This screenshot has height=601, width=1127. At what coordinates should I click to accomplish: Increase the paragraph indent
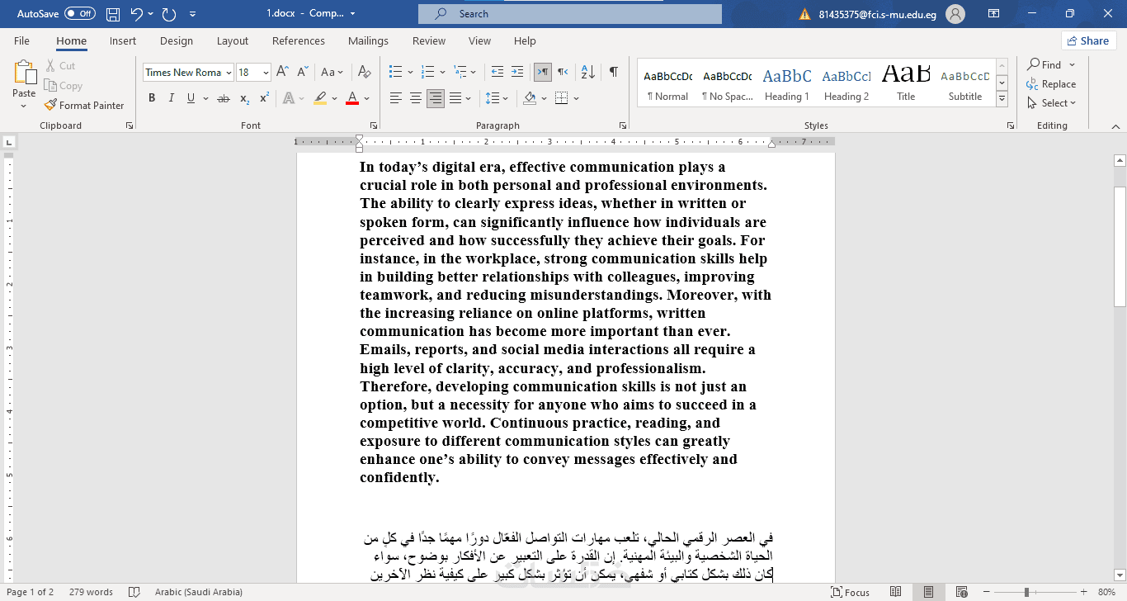point(517,73)
